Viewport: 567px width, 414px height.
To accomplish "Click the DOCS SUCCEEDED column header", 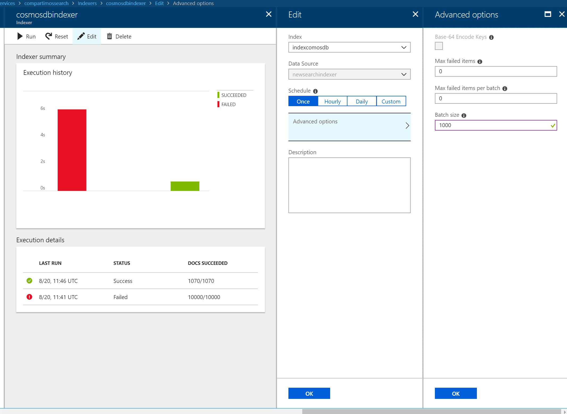I will point(208,263).
